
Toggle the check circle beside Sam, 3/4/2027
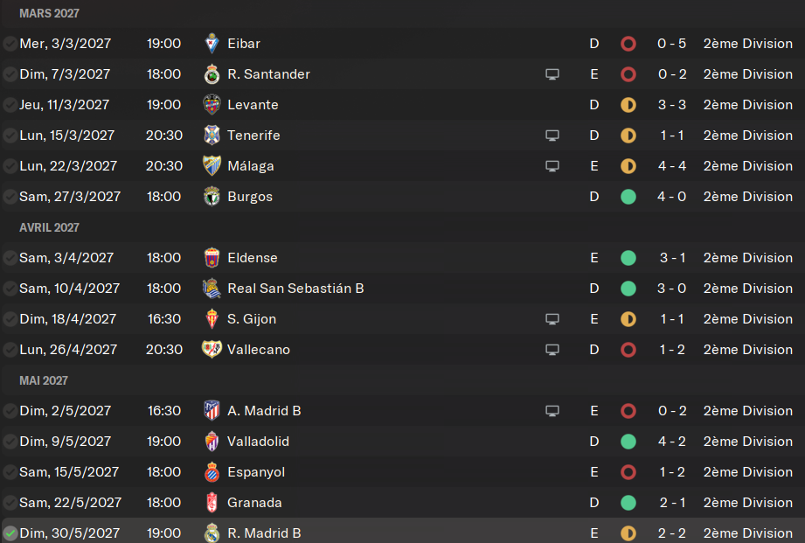pos(10,258)
